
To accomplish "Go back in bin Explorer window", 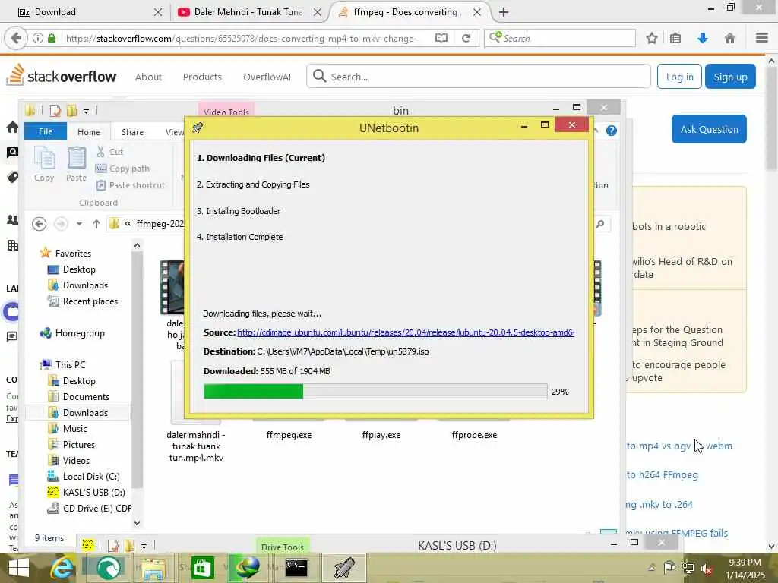I will [40, 224].
